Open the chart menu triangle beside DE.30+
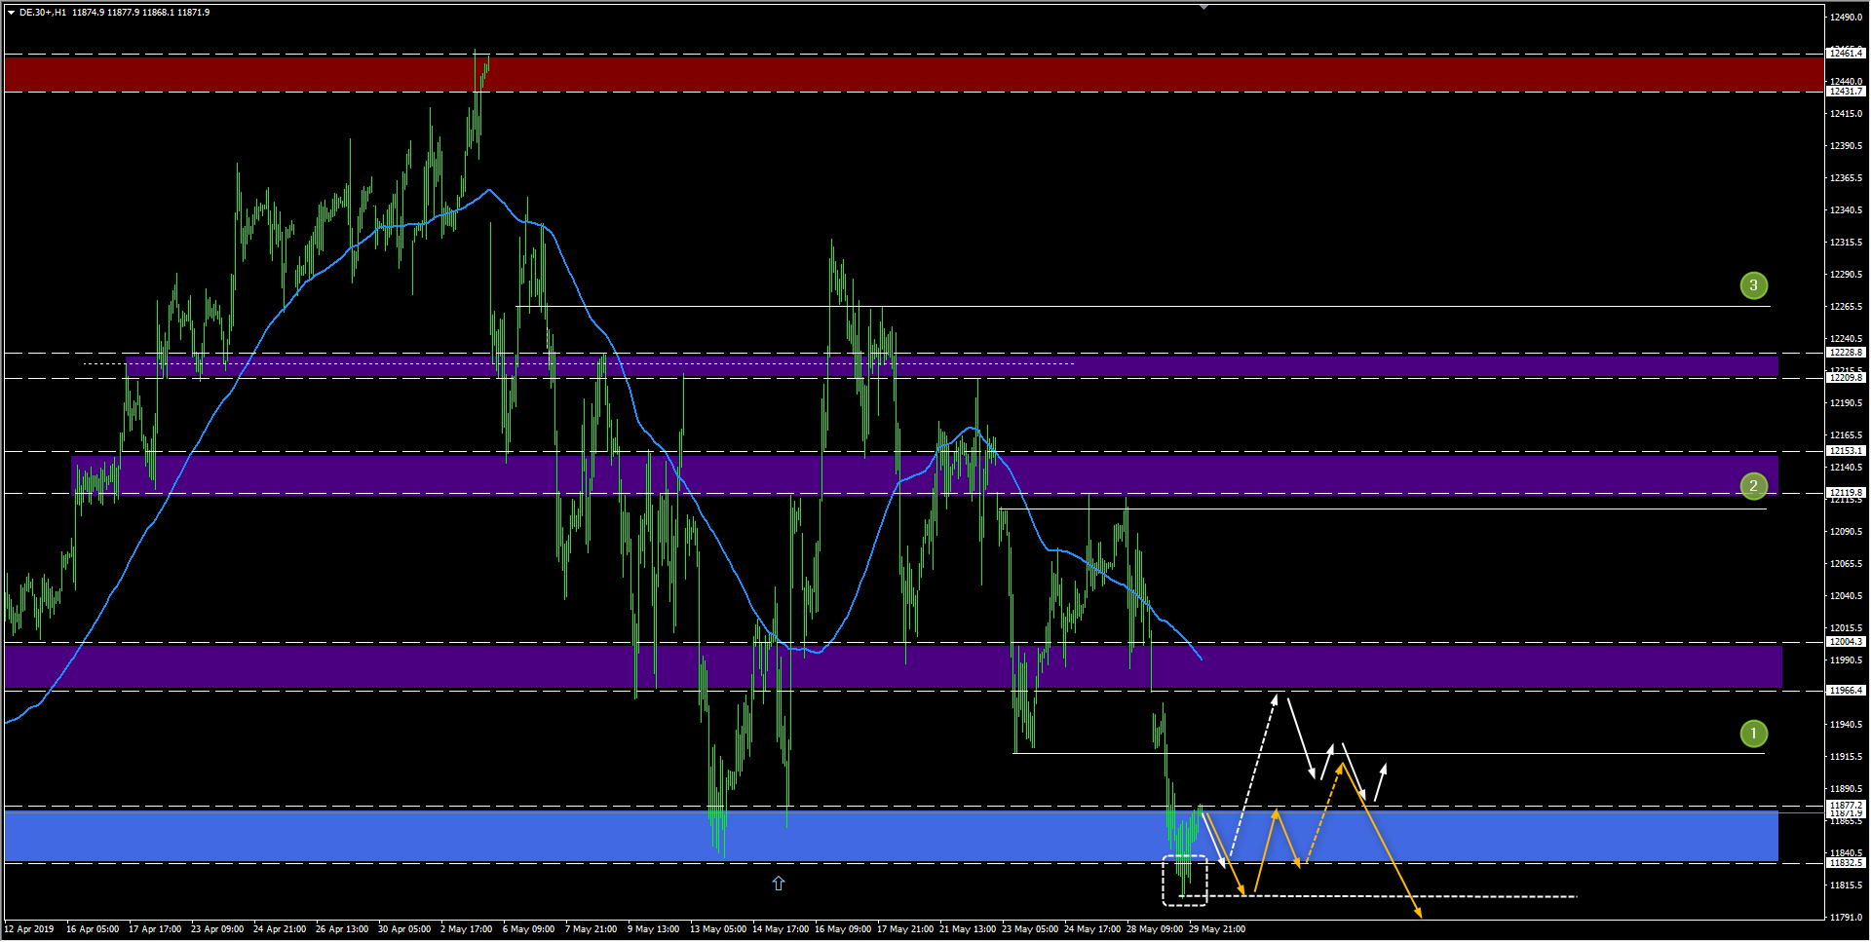Viewport: 1871px width, 942px height. coord(11,13)
